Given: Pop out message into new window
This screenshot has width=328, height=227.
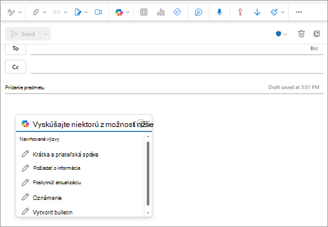Looking at the screenshot, I should [x=317, y=33].
